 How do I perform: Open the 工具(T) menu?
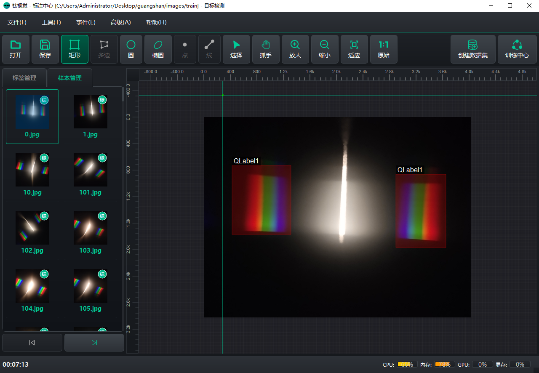[x=51, y=22]
